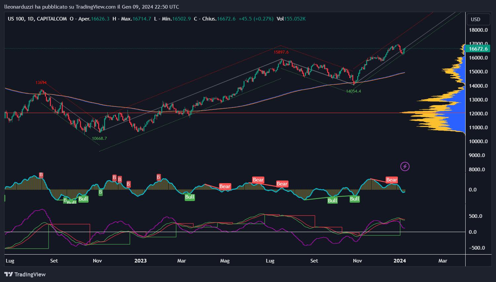The width and height of the screenshot is (496, 282).
Task: Click the current price tag 16672.6
Action: tap(478, 49)
